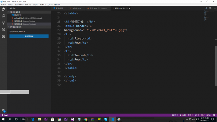
Task: Launch Microsoft Edge from taskbar
Action: pyautogui.click(x=33, y=119)
